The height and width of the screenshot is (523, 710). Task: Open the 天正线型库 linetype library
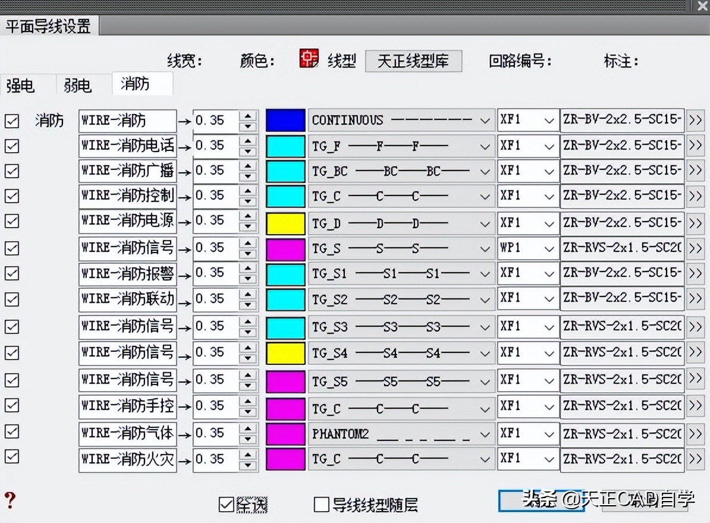pyautogui.click(x=413, y=61)
